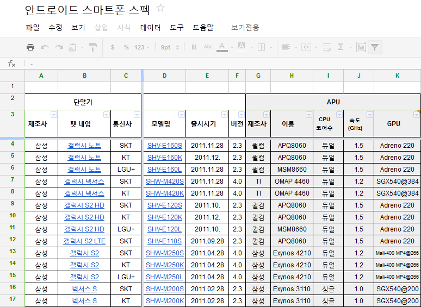Click the paint format roller icon
Screen dimensions: 421x307
click(x=93, y=47)
